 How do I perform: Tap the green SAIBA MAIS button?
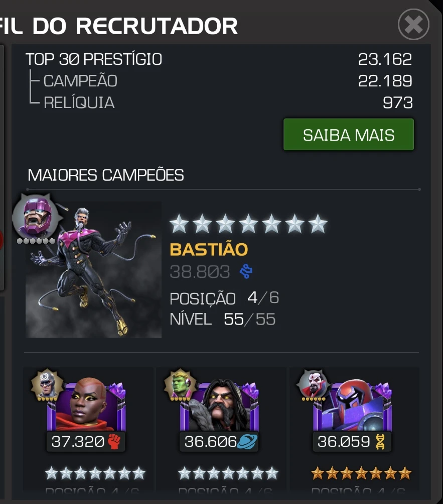[349, 134]
